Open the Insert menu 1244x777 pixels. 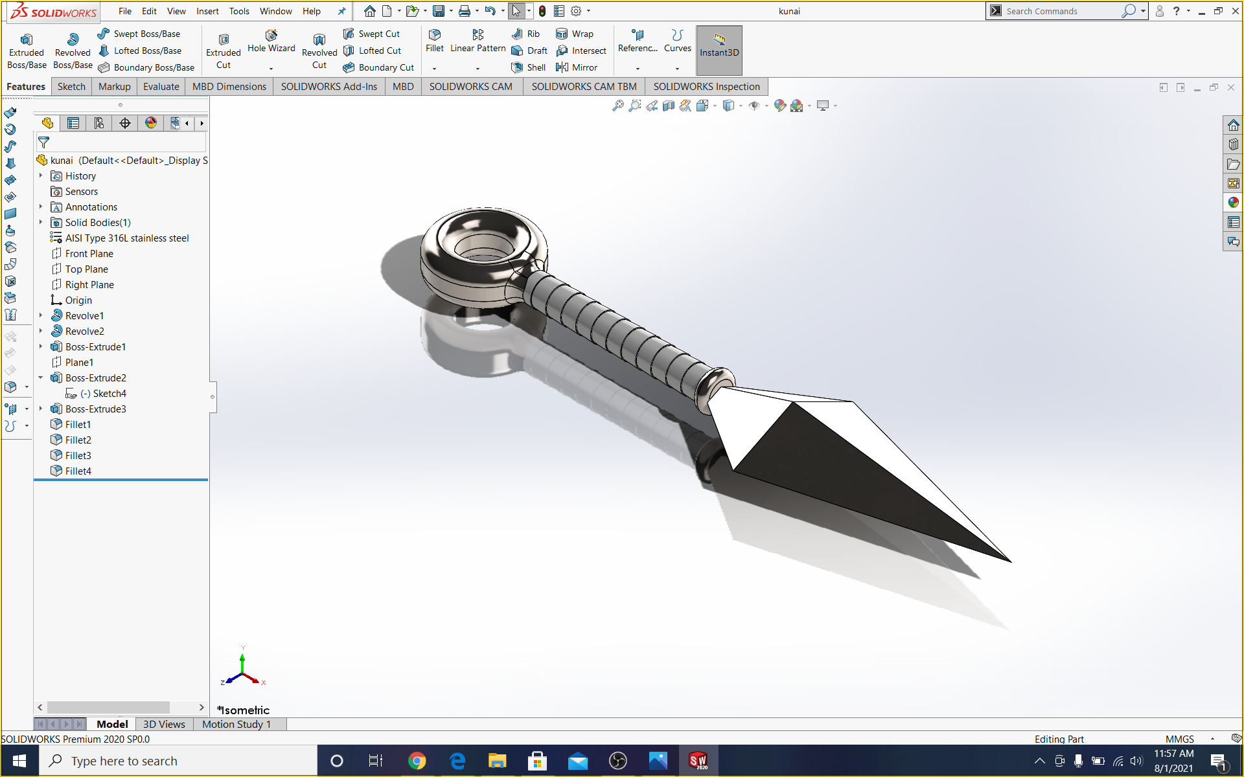[x=207, y=11]
